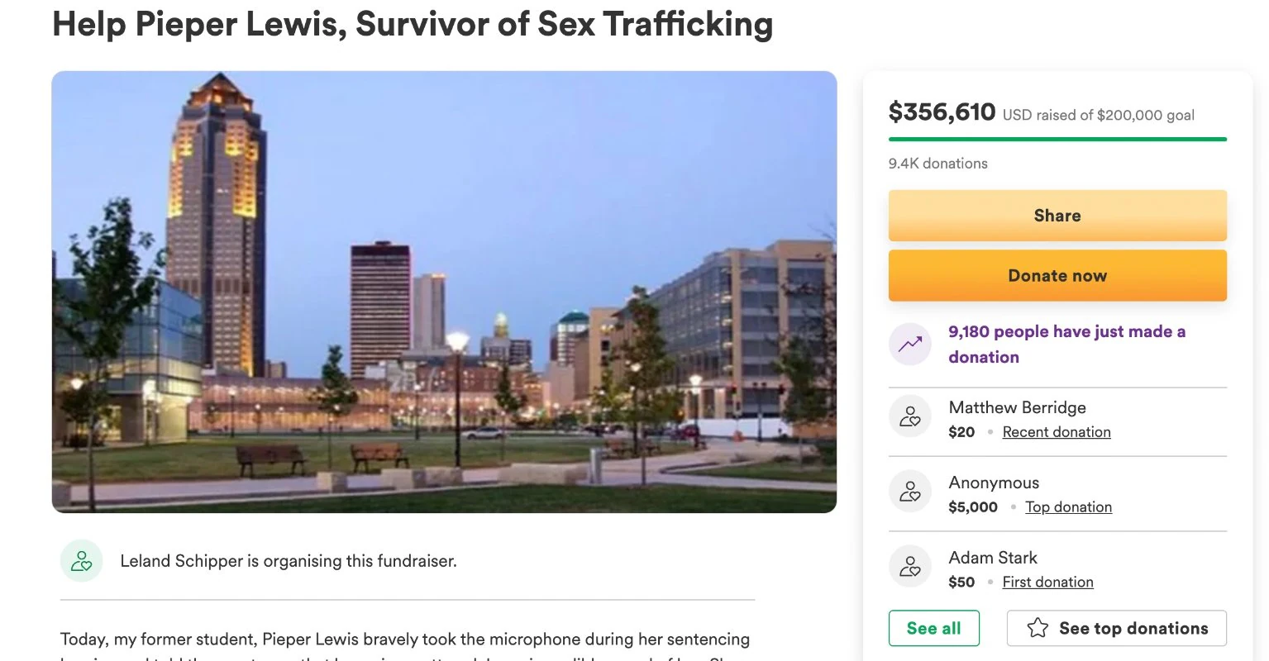Viewport: 1269px width, 661px height.
Task: Click the Leland Schipper organiser text
Action: point(288,561)
